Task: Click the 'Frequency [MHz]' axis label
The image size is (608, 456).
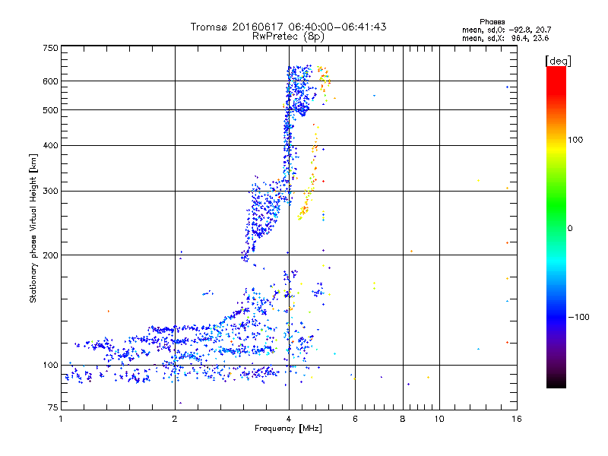Action: pos(288,429)
